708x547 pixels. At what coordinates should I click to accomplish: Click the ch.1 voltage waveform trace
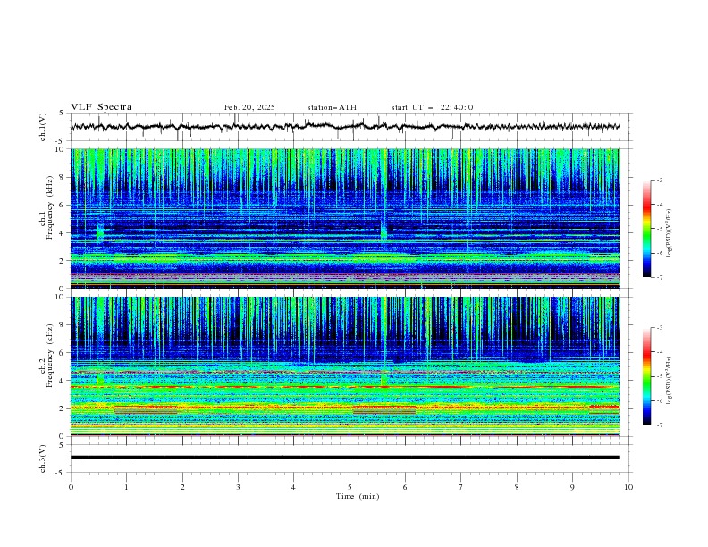[344, 127]
